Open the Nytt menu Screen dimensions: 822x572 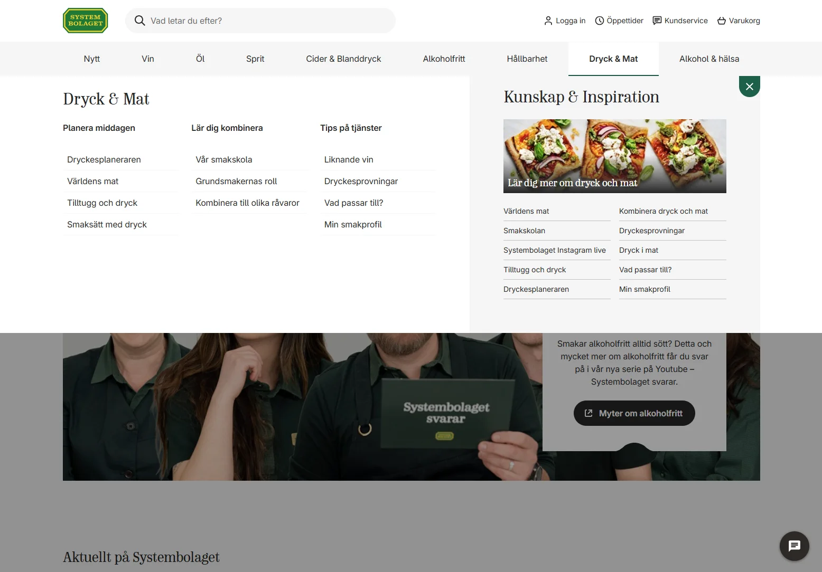92,59
